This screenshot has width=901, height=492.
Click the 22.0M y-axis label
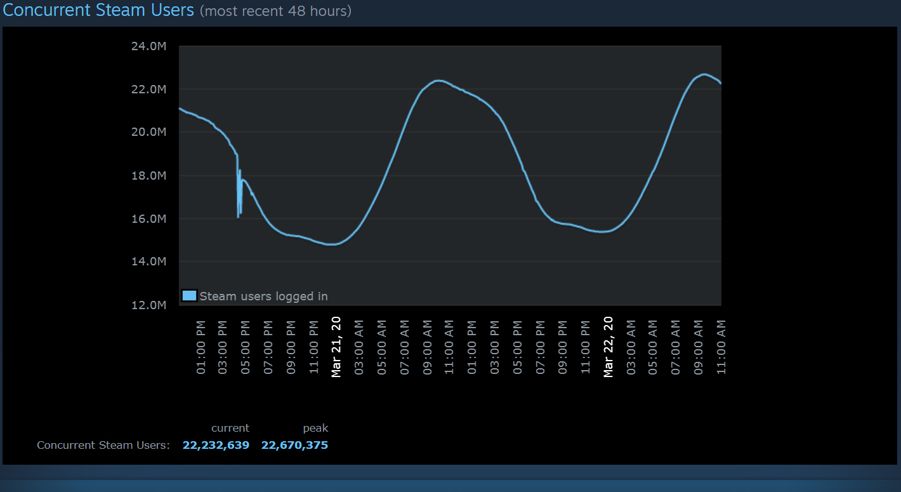pyautogui.click(x=149, y=89)
